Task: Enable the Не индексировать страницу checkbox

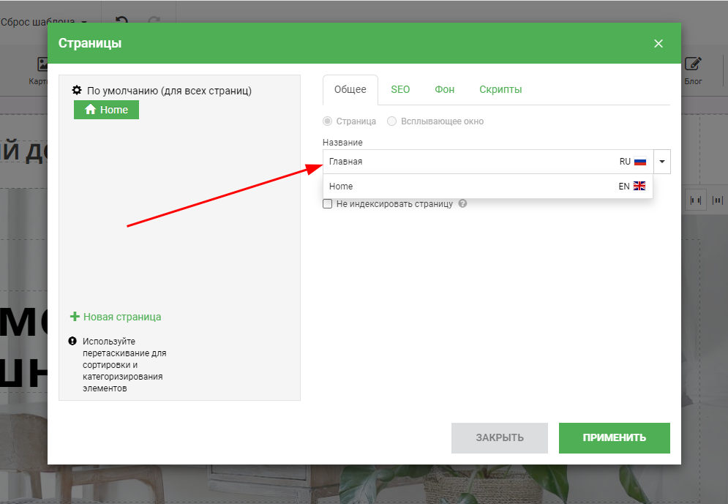Action: coord(328,204)
